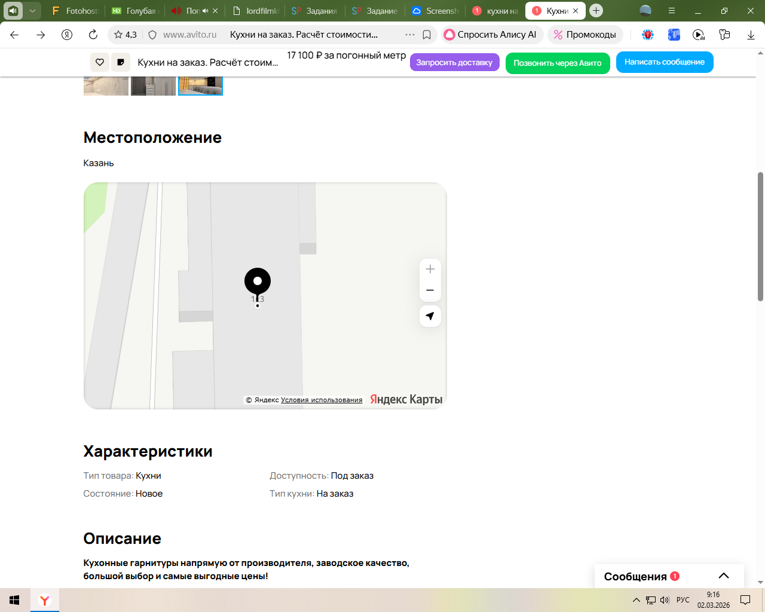Screen dimensions: 765x612
Task: Open the second photo thumbnail
Action: tap(153, 85)
